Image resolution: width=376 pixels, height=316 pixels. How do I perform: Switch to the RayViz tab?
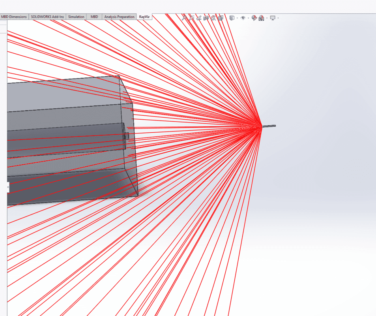click(144, 17)
